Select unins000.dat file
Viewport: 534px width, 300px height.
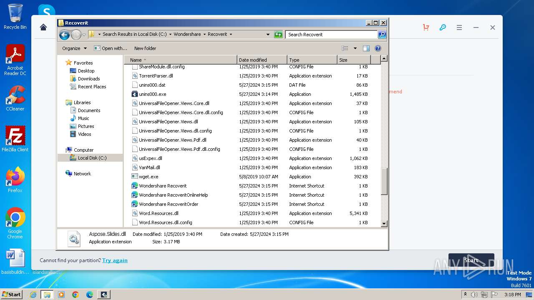152,85
